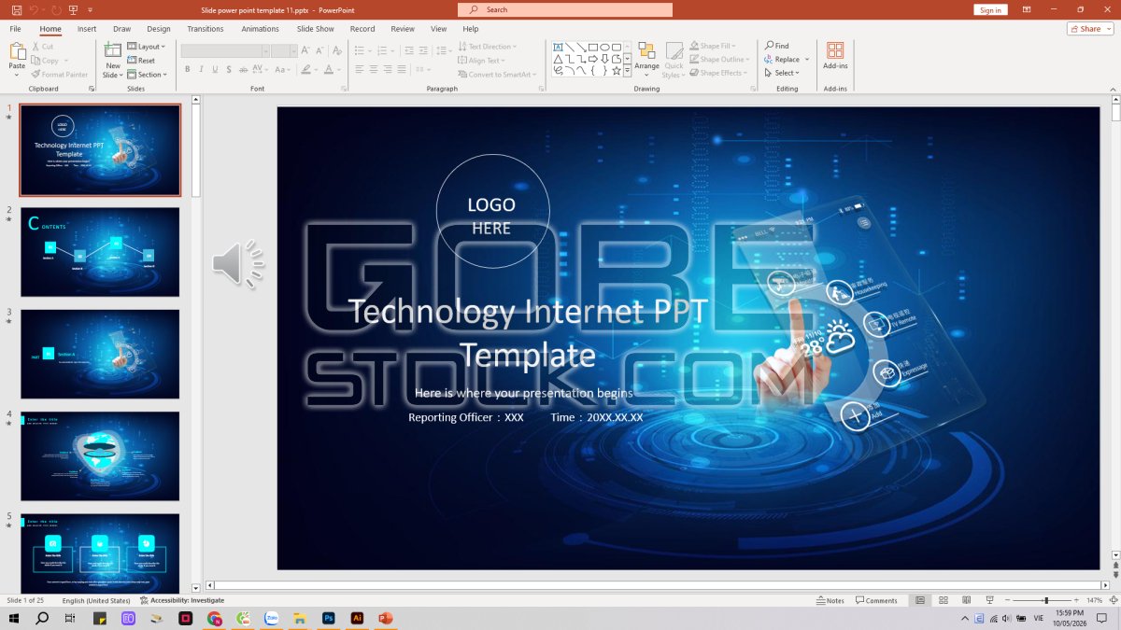This screenshot has height=630, width=1121.
Task: Choose the star shape in shapes gallery
Action: pyautogui.click(x=617, y=70)
